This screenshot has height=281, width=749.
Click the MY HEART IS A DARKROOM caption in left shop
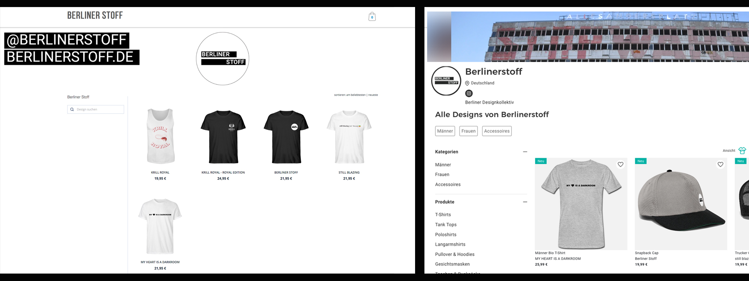point(160,262)
